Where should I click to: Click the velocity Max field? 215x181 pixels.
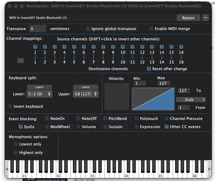(164, 83)
